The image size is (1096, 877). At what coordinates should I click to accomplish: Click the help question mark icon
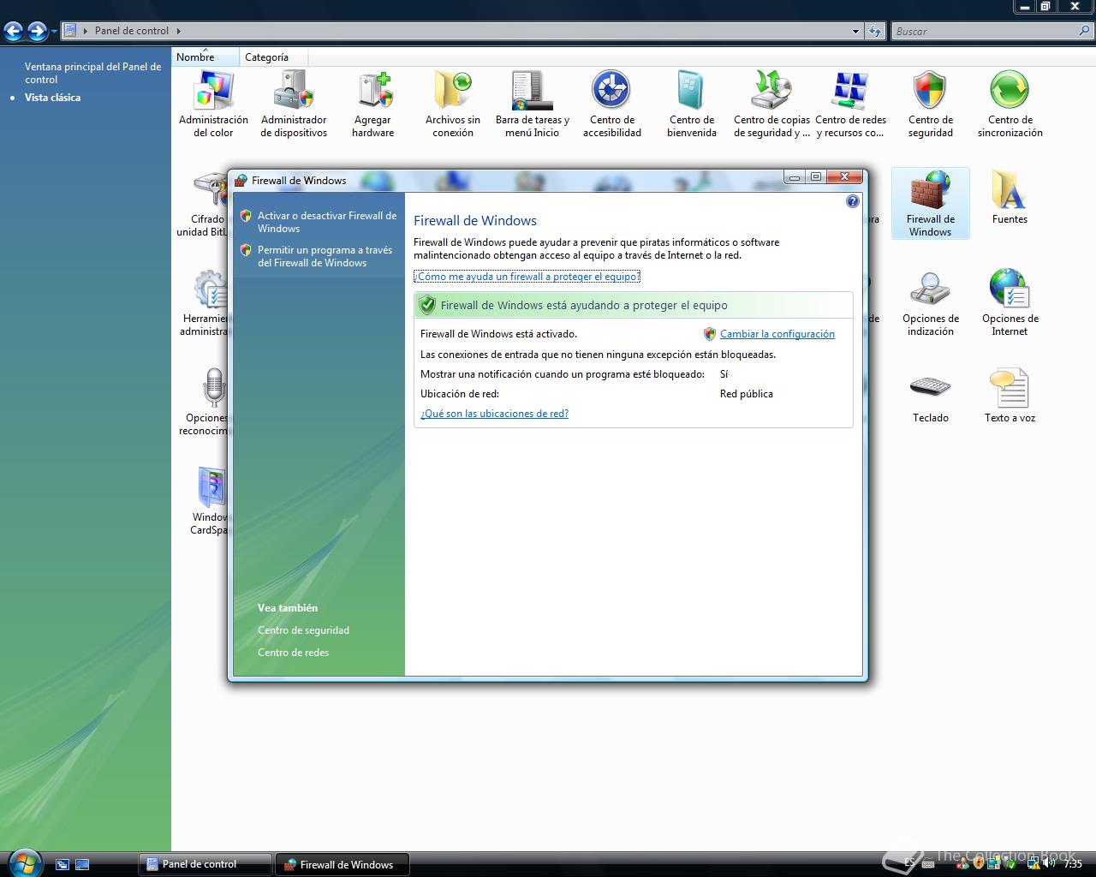(852, 201)
